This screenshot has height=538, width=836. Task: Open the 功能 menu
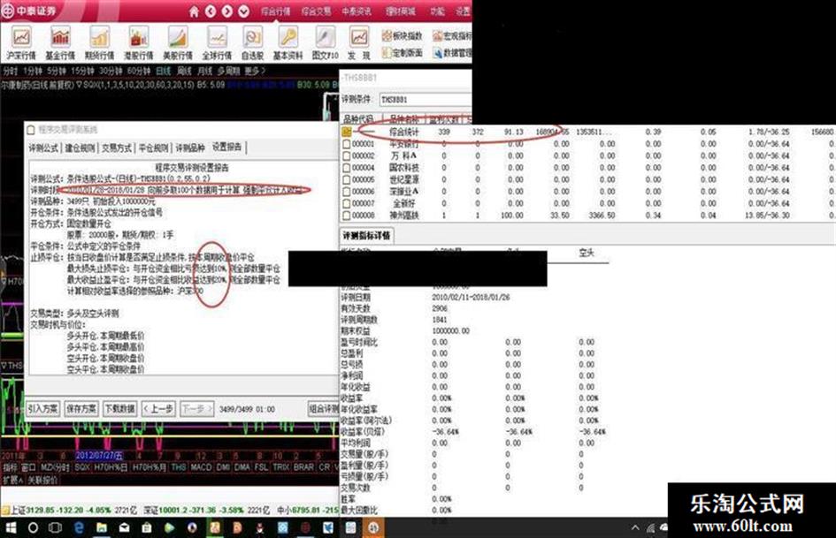pyautogui.click(x=437, y=11)
